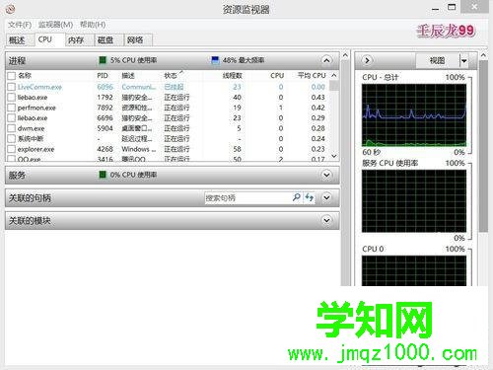Click the green 0% CPU 使用率 service indicator

click(103, 175)
